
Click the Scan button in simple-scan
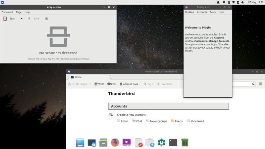(x=9, y=19)
